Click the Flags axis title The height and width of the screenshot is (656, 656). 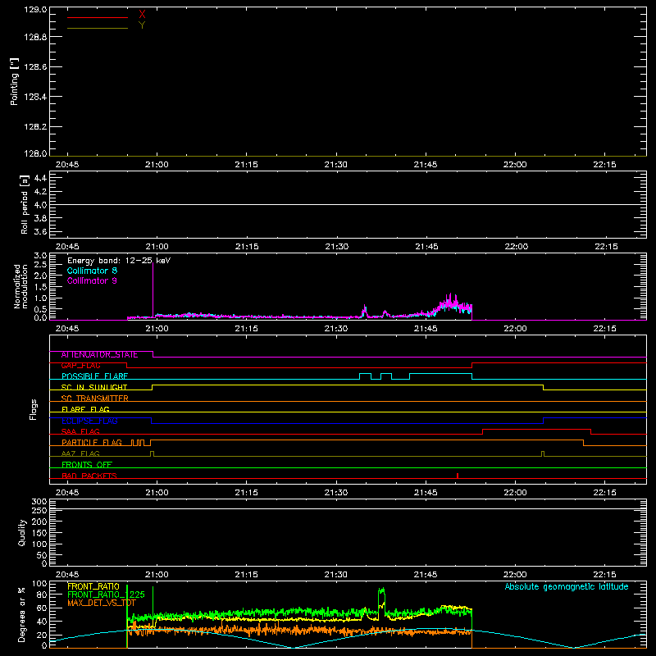(x=33, y=409)
